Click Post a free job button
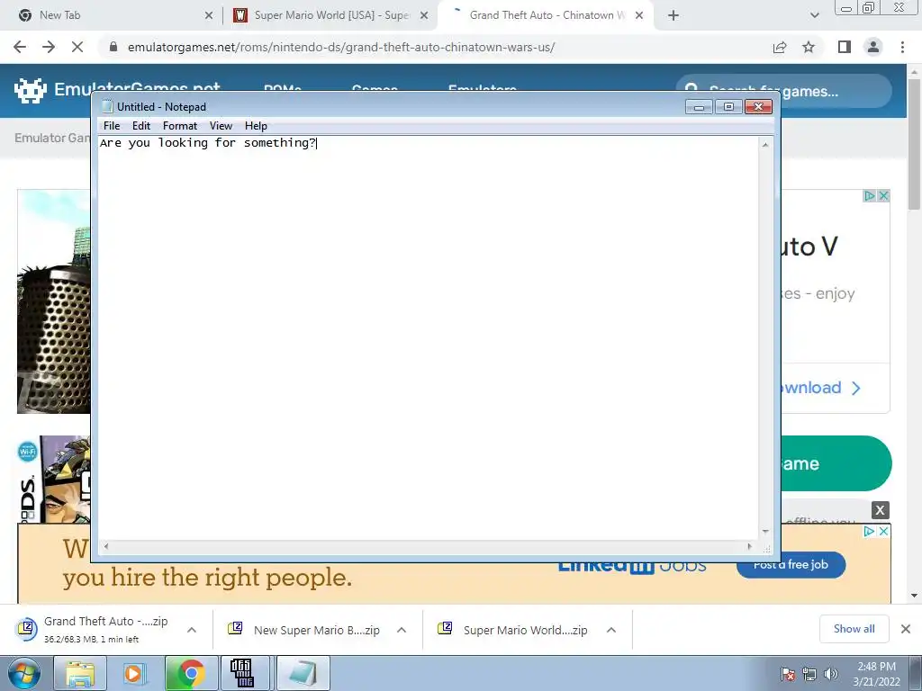 791,565
